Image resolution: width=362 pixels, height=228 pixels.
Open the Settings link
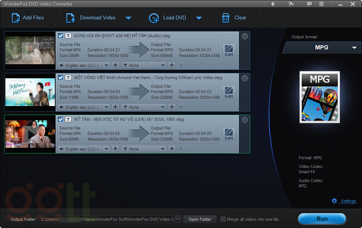pyautogui.click(x=348, y=201)
